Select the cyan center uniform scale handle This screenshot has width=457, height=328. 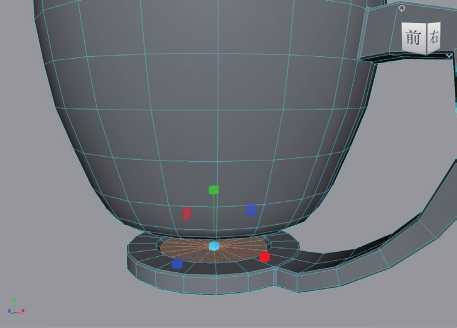[x=214, y=246]
